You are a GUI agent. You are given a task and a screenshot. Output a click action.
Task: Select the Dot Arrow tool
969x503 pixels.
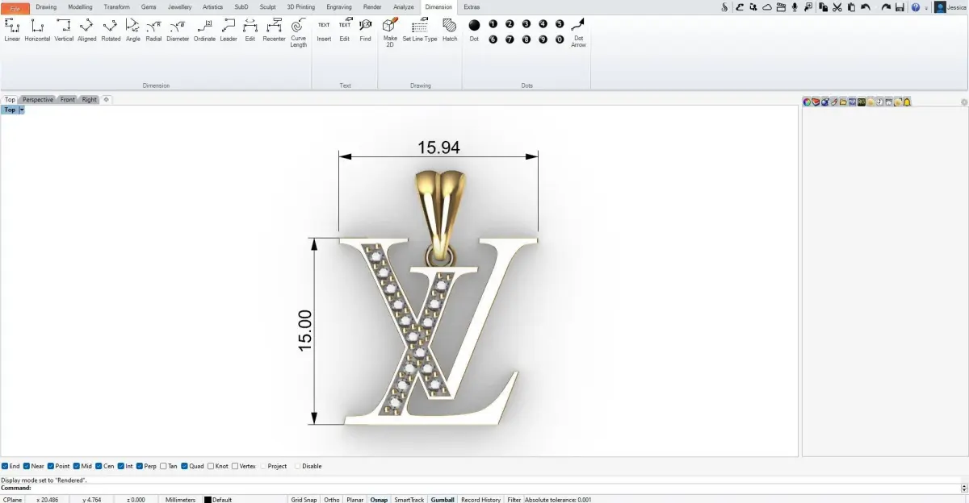pyautogui.click(x=578, y=33)
